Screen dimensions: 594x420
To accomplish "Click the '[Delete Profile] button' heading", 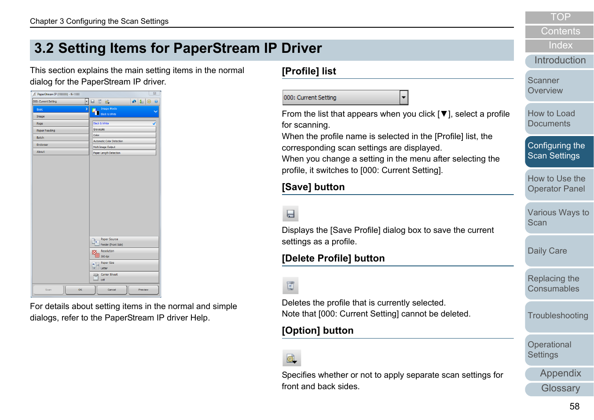I will click(333, 258).
